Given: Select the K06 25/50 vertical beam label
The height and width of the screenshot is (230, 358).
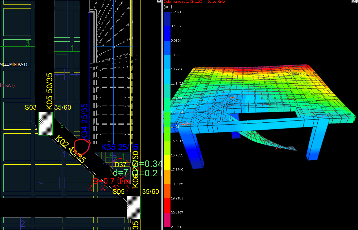Looking at the screenshot, I should pos(136,169).
